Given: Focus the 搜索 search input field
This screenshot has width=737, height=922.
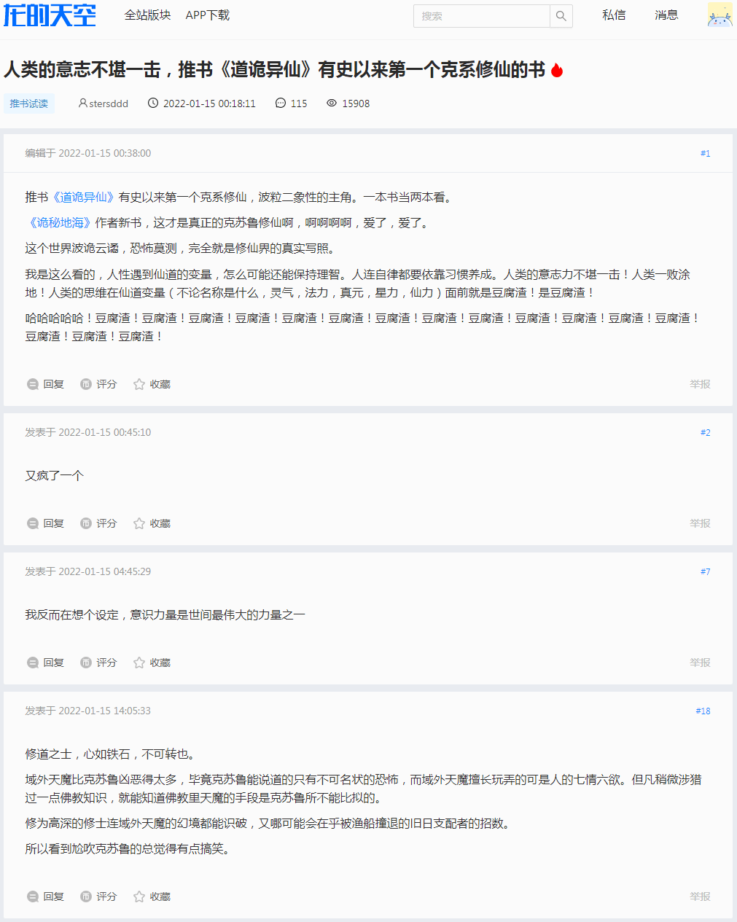Looking at the screenshot, I should [481, 16].
